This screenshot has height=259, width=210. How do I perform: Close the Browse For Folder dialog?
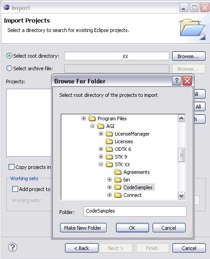point(187,81)
